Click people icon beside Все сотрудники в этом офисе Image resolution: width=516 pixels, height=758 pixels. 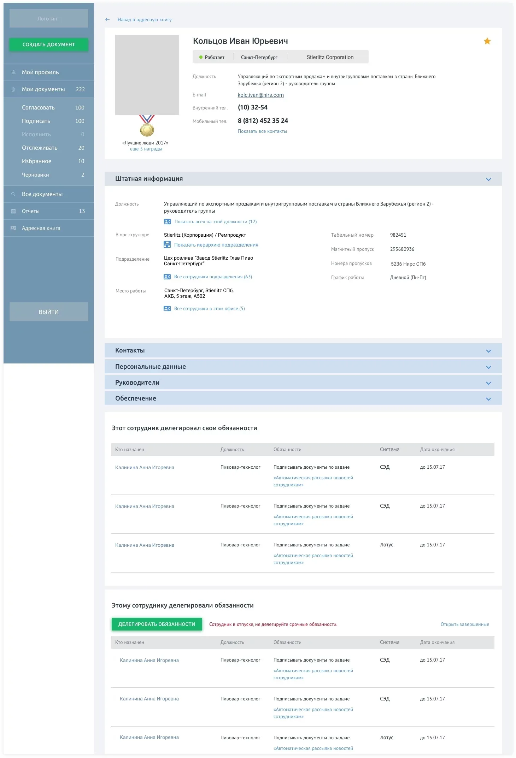167,309
